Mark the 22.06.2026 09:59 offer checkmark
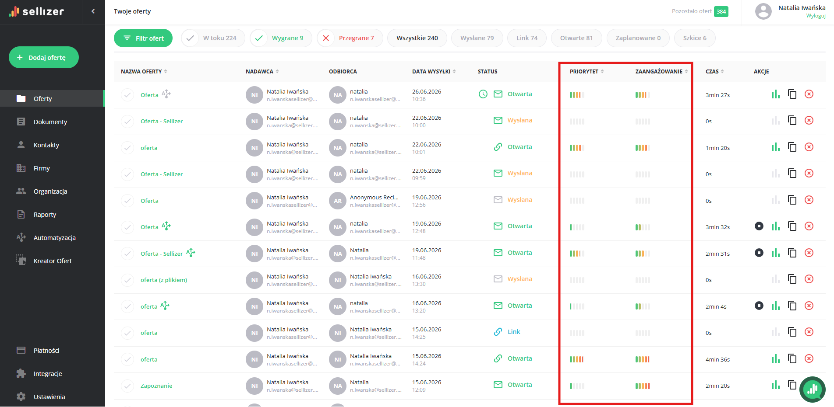 127,174
